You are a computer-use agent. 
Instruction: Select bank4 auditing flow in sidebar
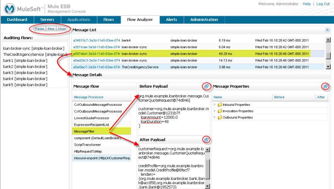coord(25,79)
